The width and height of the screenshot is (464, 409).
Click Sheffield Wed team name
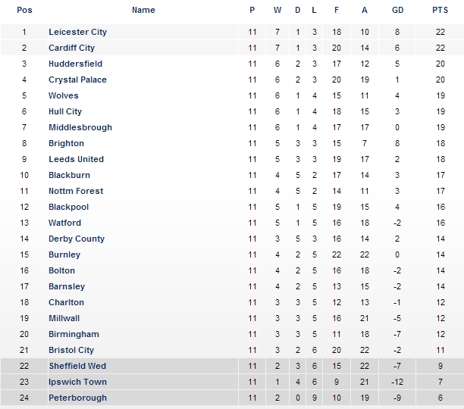[x=77, y=366]
